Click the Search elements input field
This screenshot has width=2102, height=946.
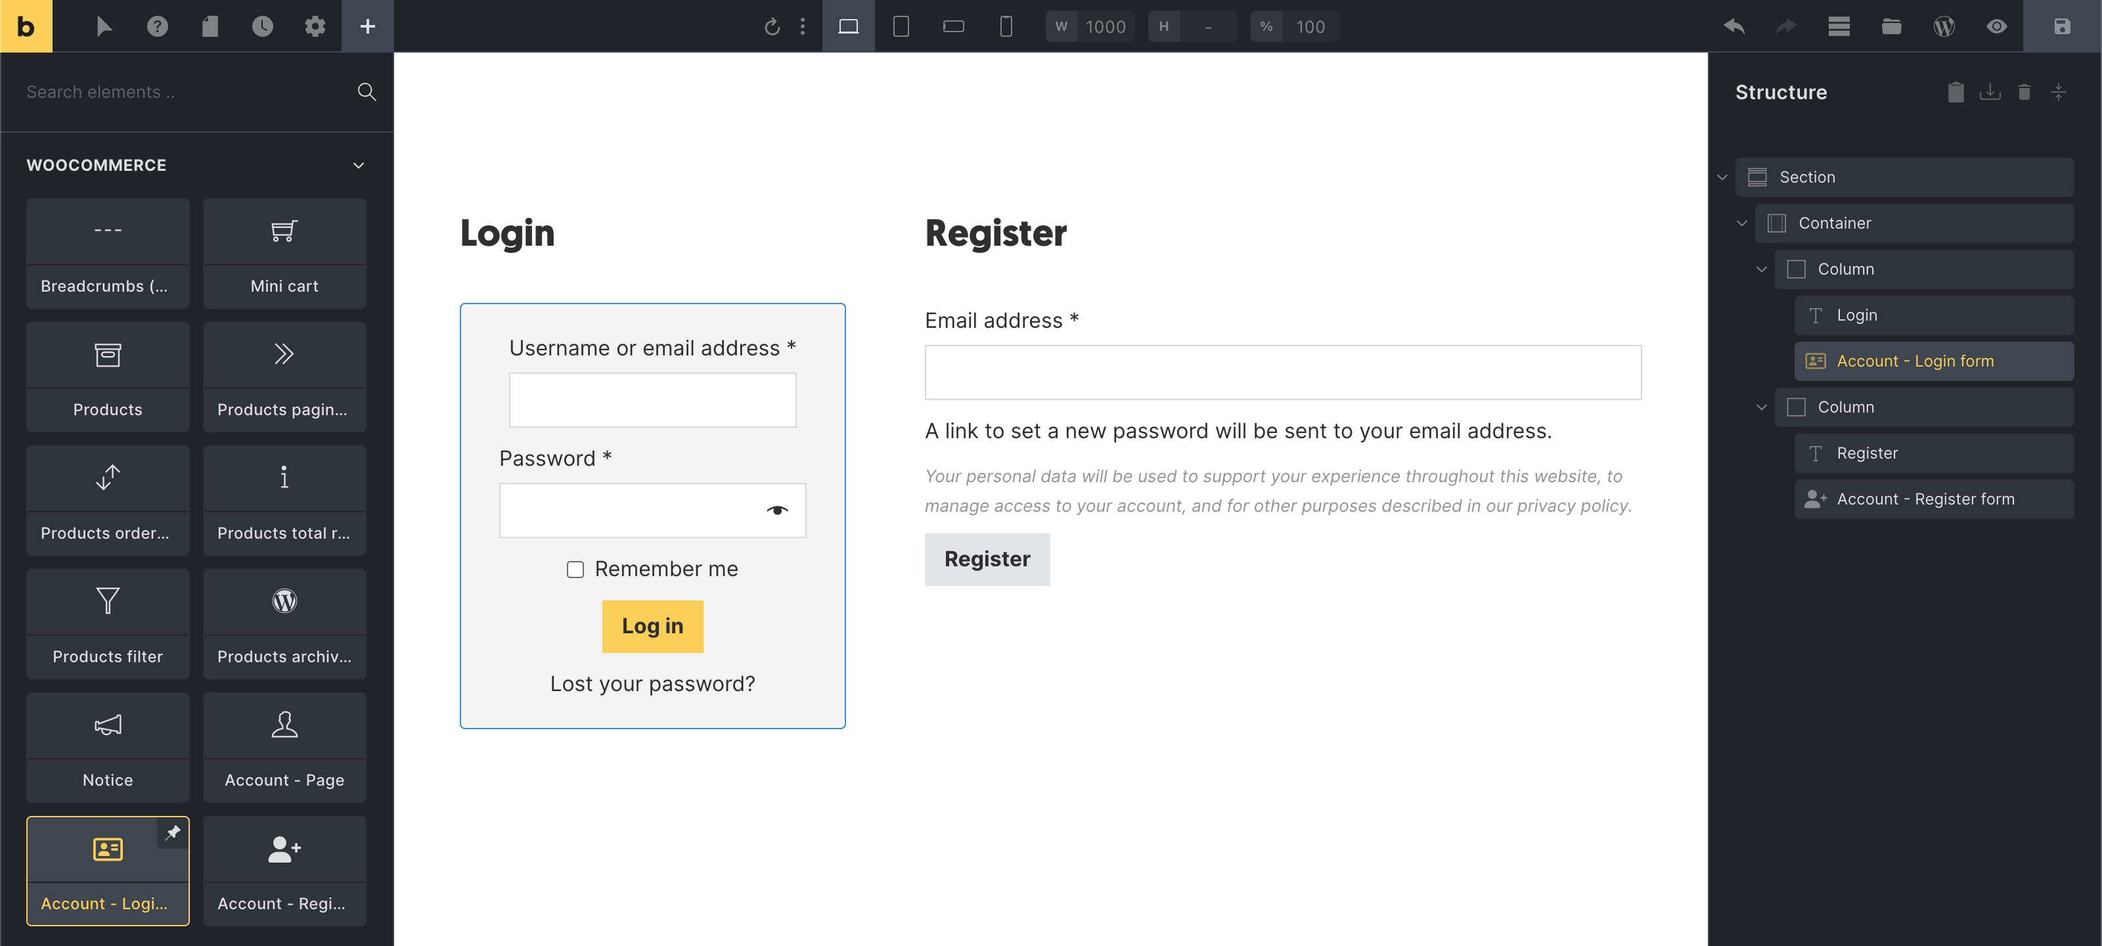pos(179,92)
